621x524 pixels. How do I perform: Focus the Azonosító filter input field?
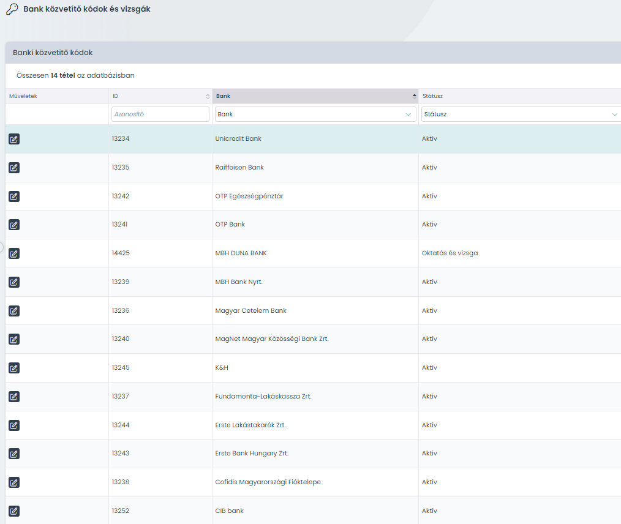pyautogui.click(x=160, y=114)
